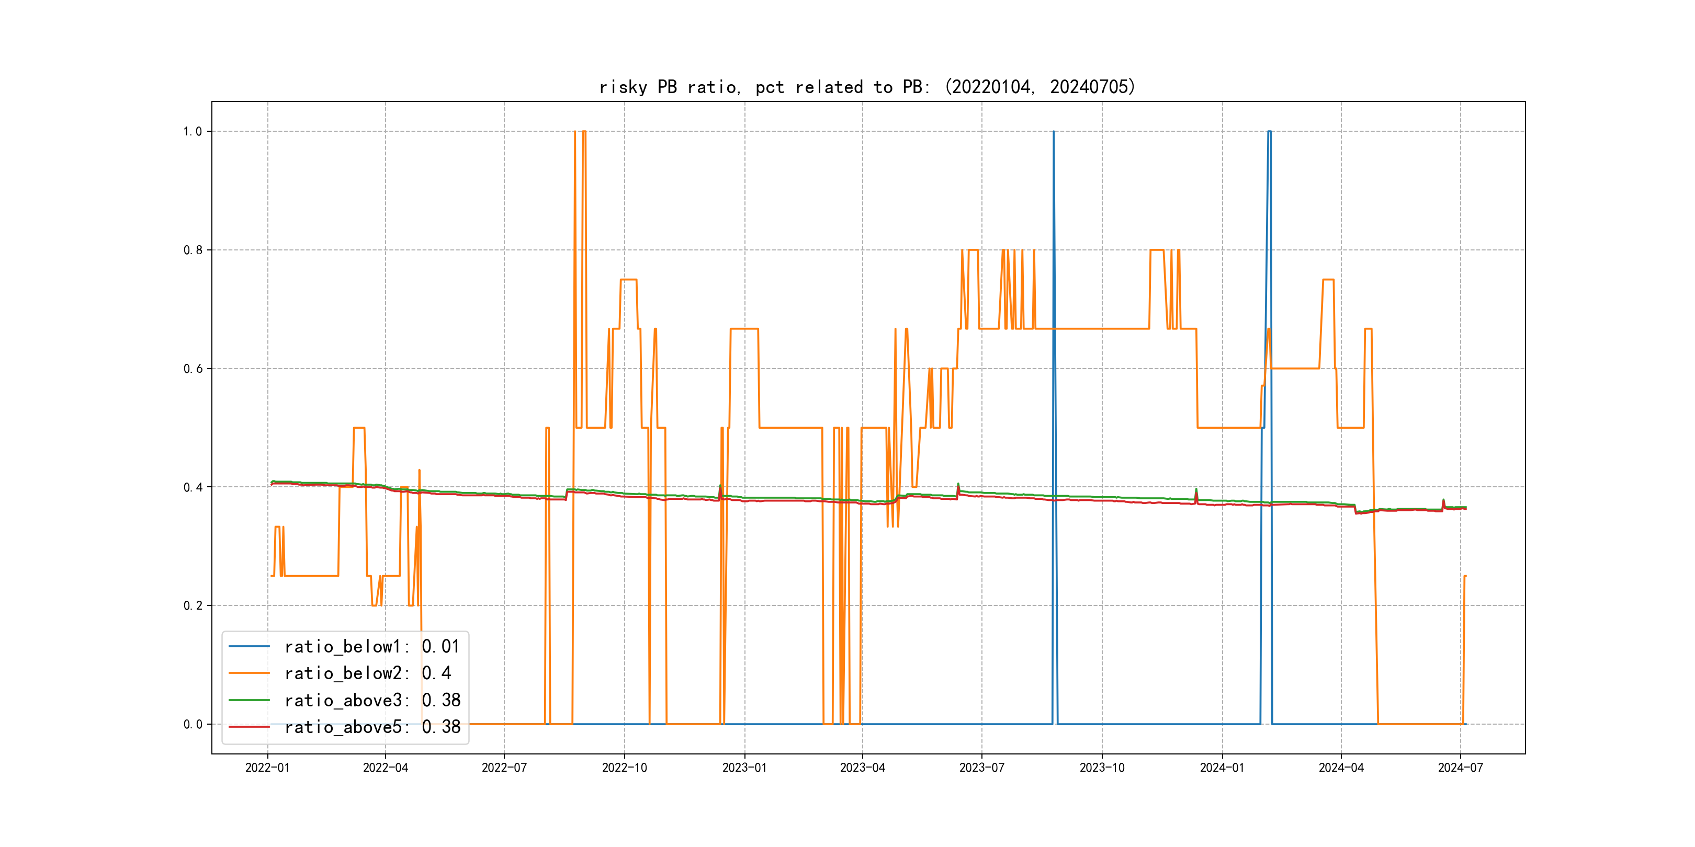Click the 2022-01 x-axis tick label
The image size is (1695, 847).
point(267,768)
